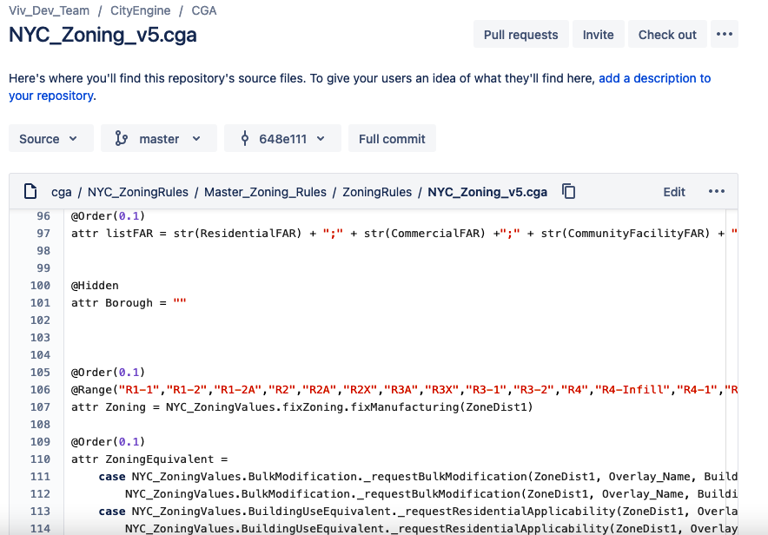The width and height of the screenshot is (768, 535).
Task: Click the Invite button
Action: click(598, 34)
